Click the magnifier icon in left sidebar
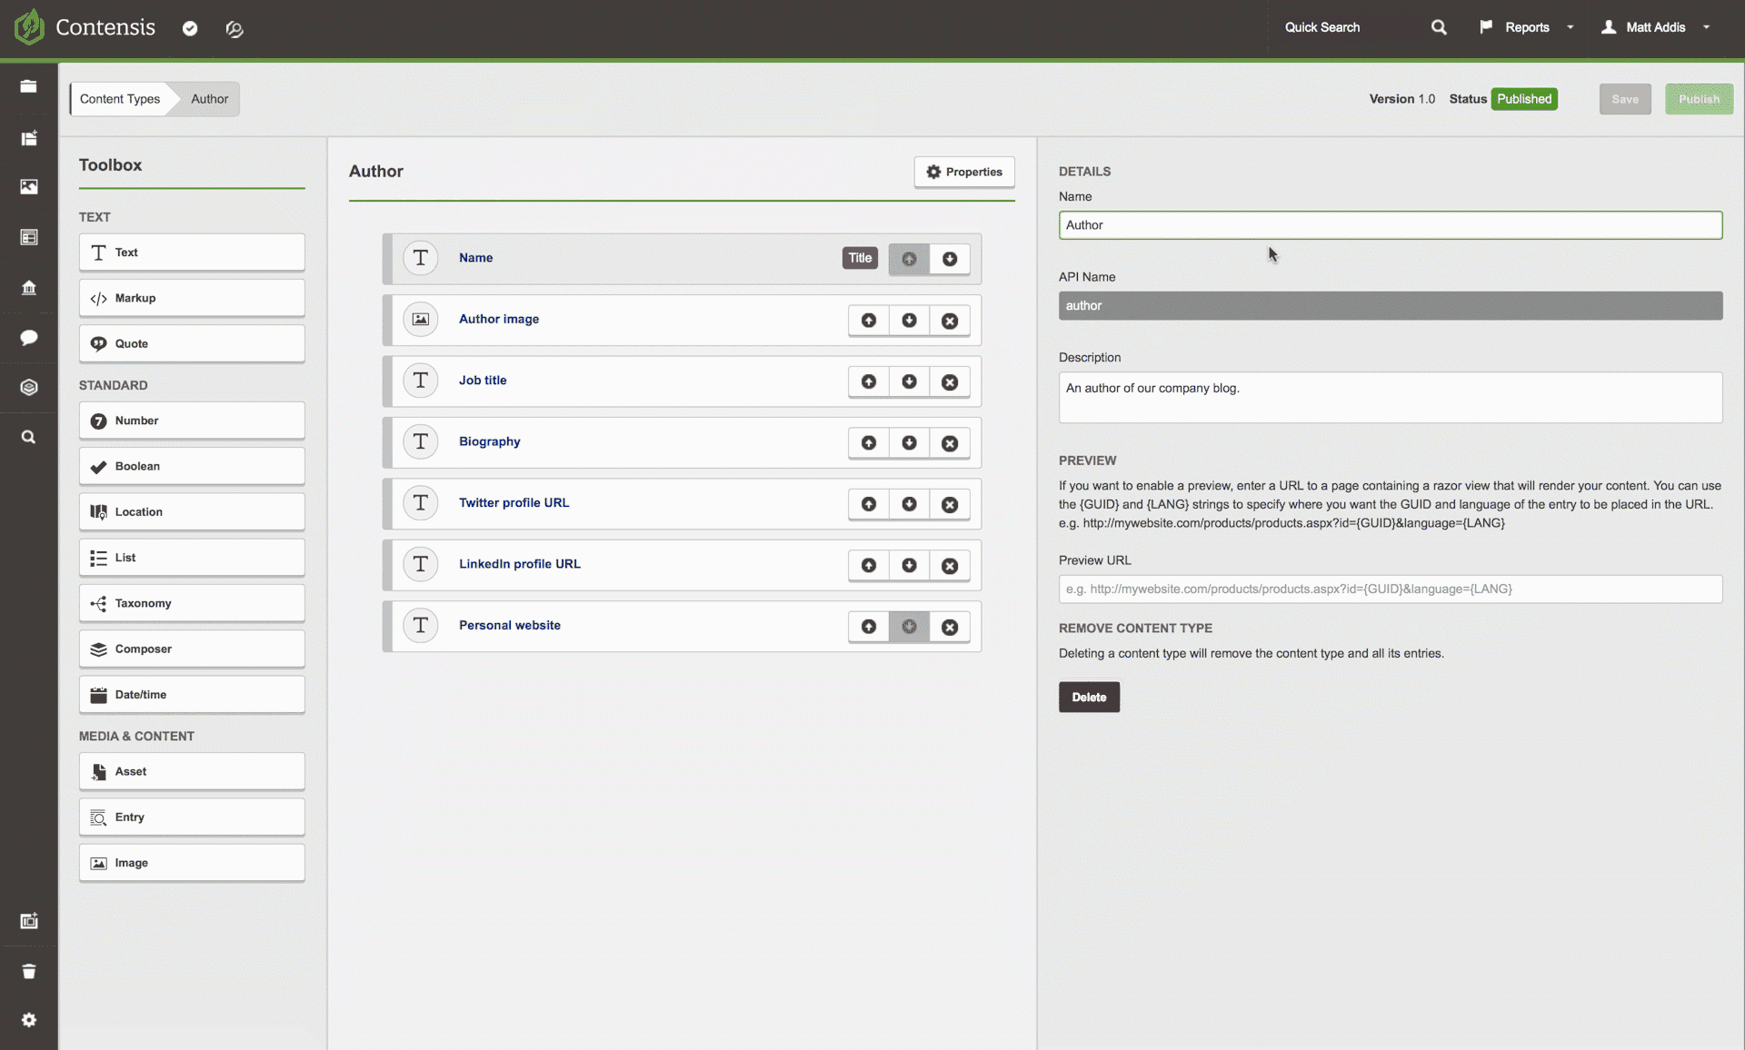Image resolution: width=1745 pixels, height=1050 pixels. tap(29, 437)
